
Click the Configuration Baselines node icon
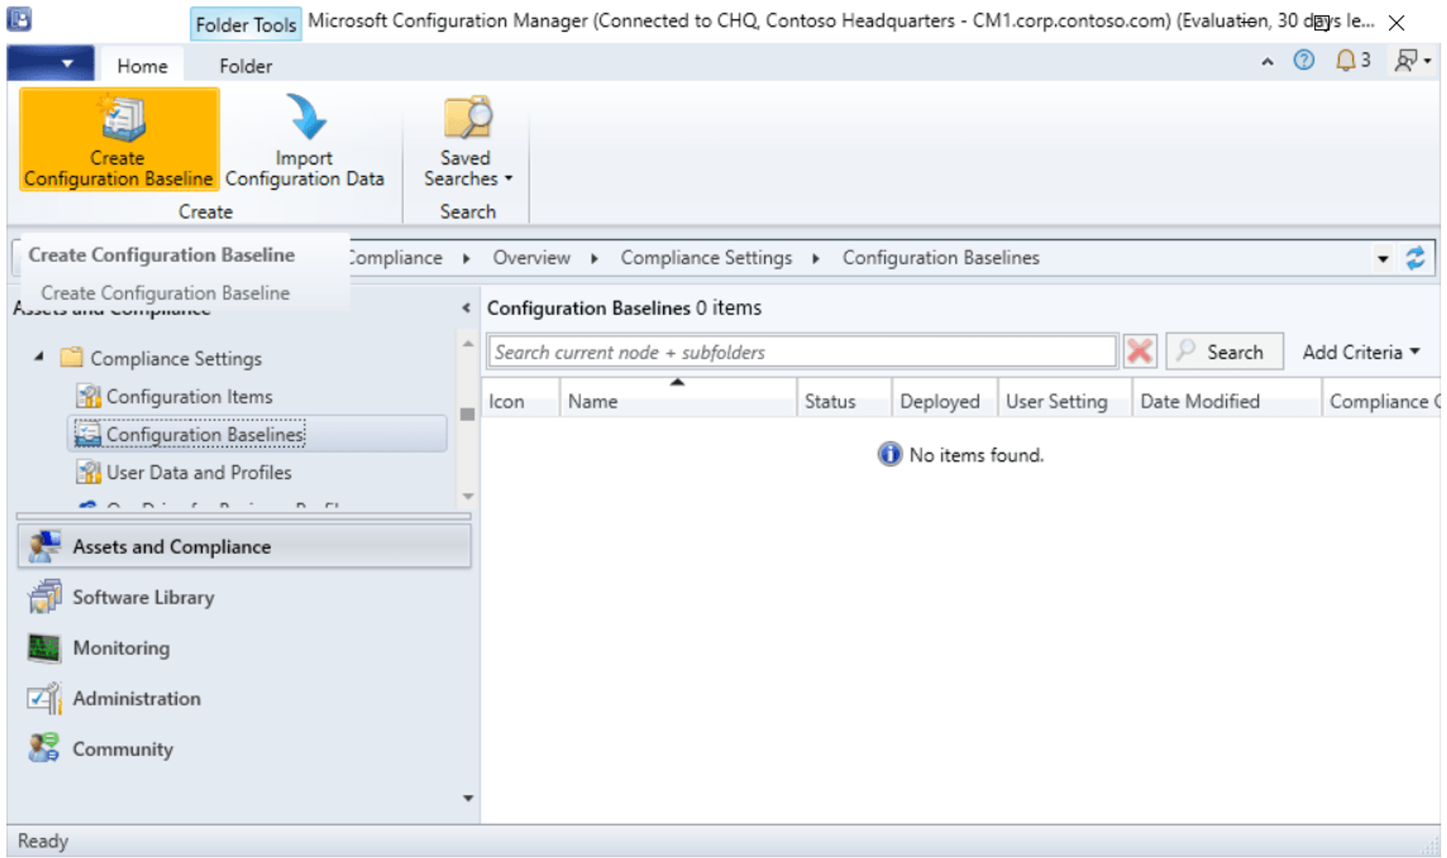tap(88, 434)
